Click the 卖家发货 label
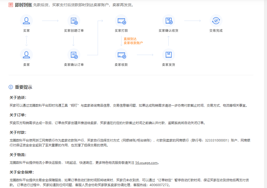Image resolution: width=267 pixels, height=188 pixels. pos(169,65)
